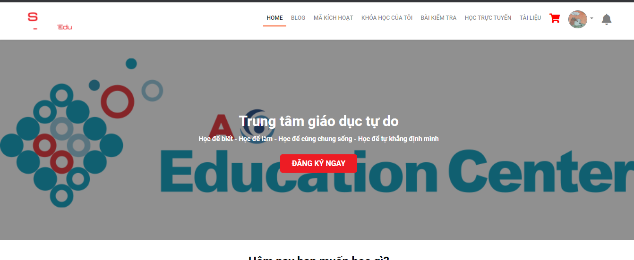The width and height of the screenshot is (634, 260).
Task: Click the Trung tâm giáo dục tự do heading
Action: (x=318, y=121)
